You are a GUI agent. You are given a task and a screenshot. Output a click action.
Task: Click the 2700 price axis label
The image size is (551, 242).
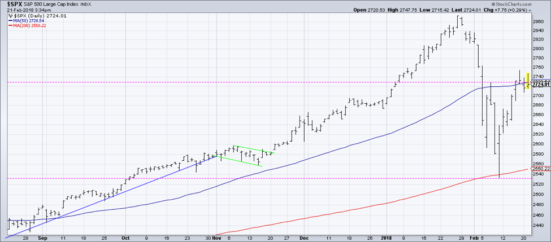539,95
